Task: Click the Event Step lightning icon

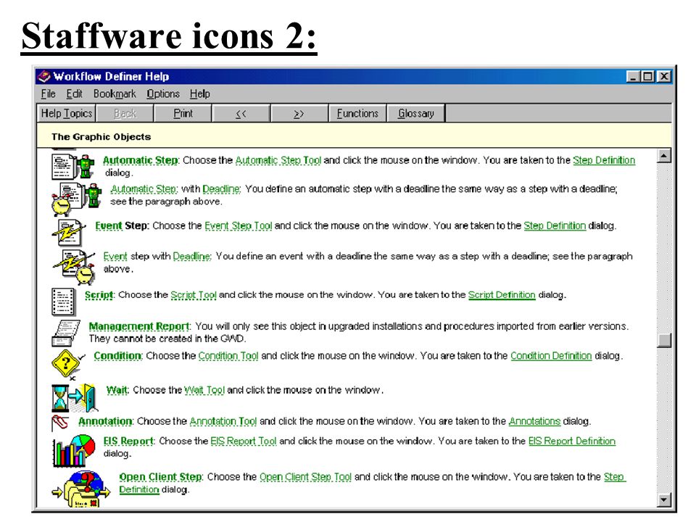Action: 68,233
